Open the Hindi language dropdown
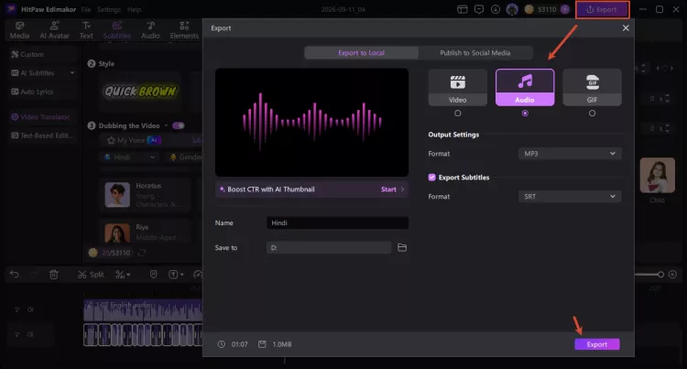Viewport: 687px width, 369px height. (x=129, y=157)
